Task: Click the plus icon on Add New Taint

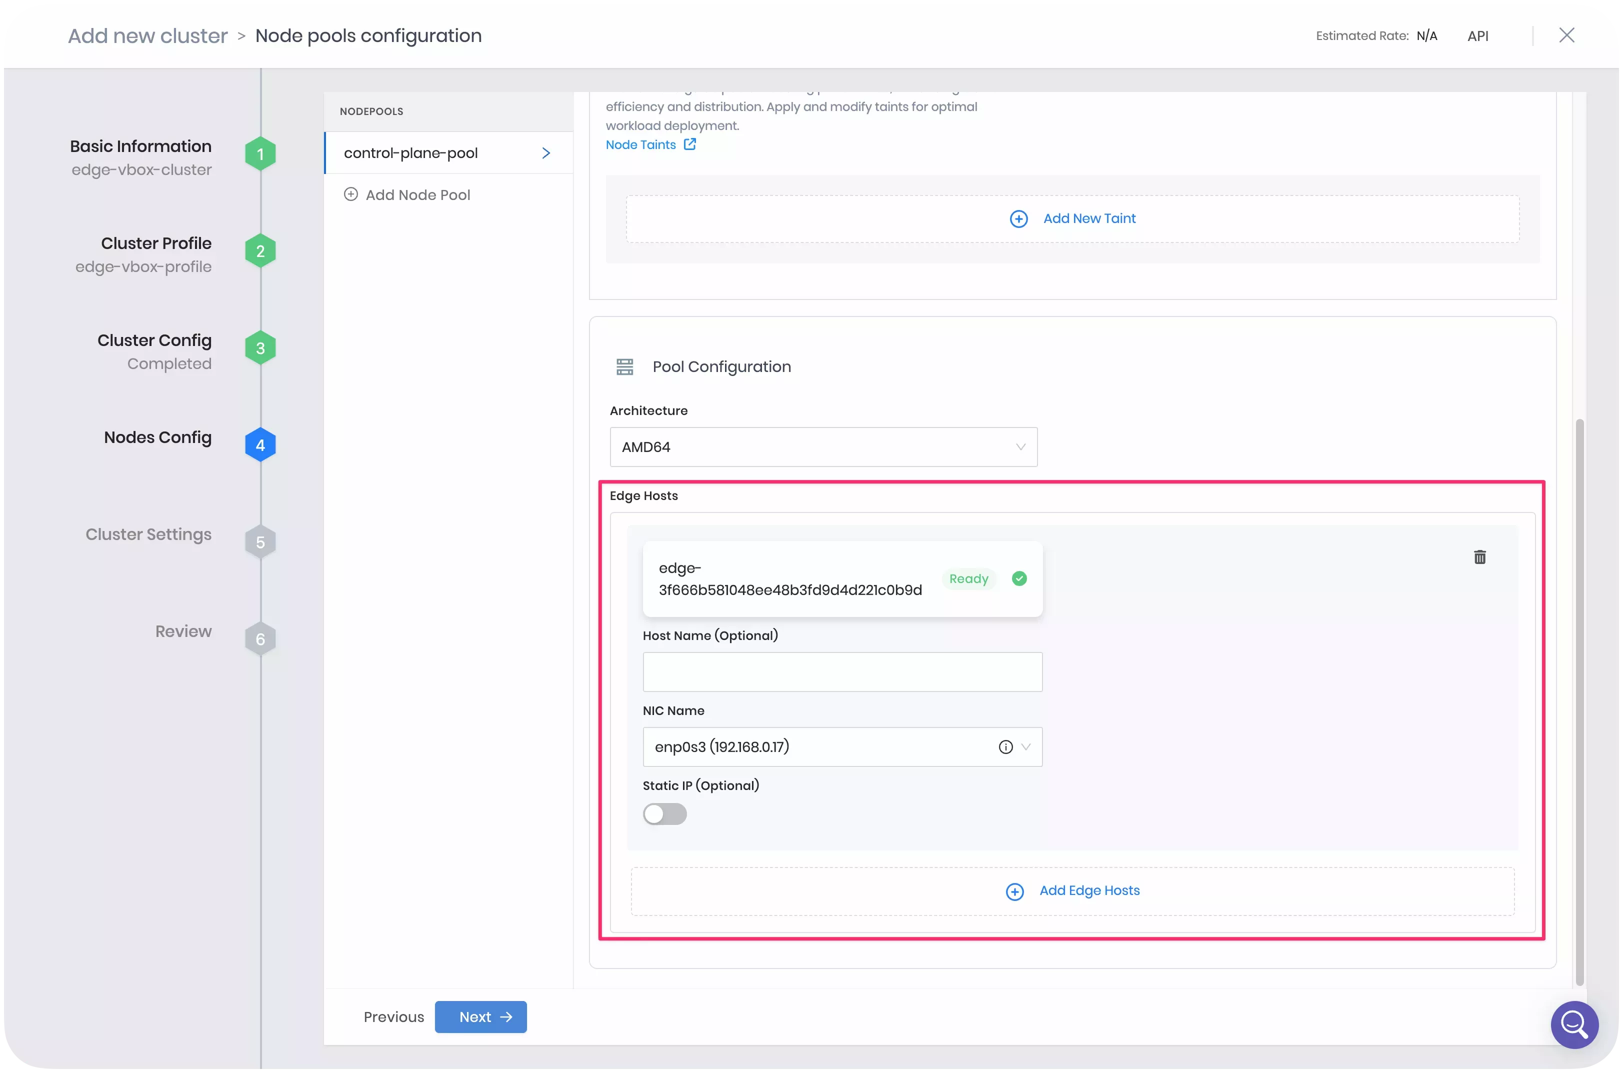Action: point(1019,218)
